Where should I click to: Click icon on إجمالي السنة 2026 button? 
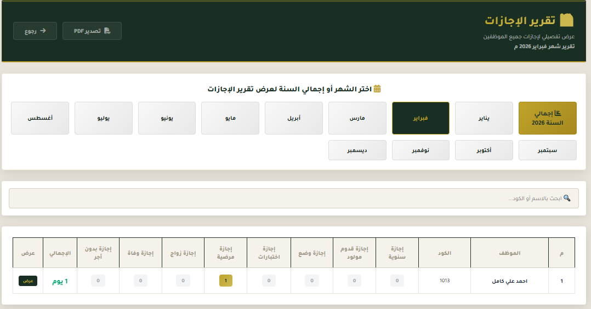(x=558, y=113)
